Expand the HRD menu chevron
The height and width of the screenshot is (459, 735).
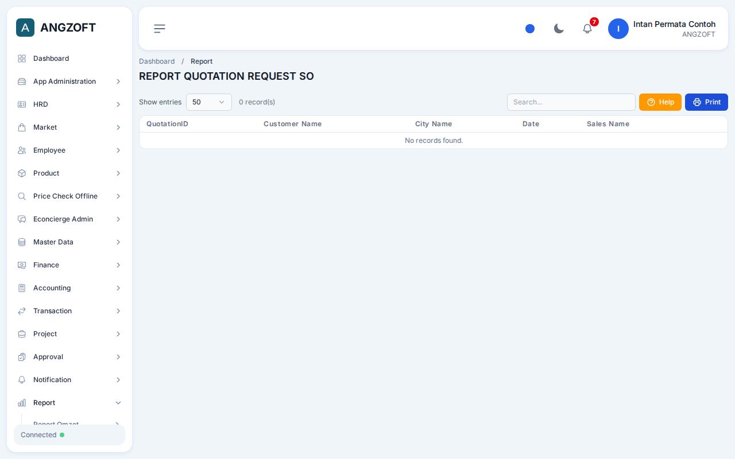click(118, 104)
